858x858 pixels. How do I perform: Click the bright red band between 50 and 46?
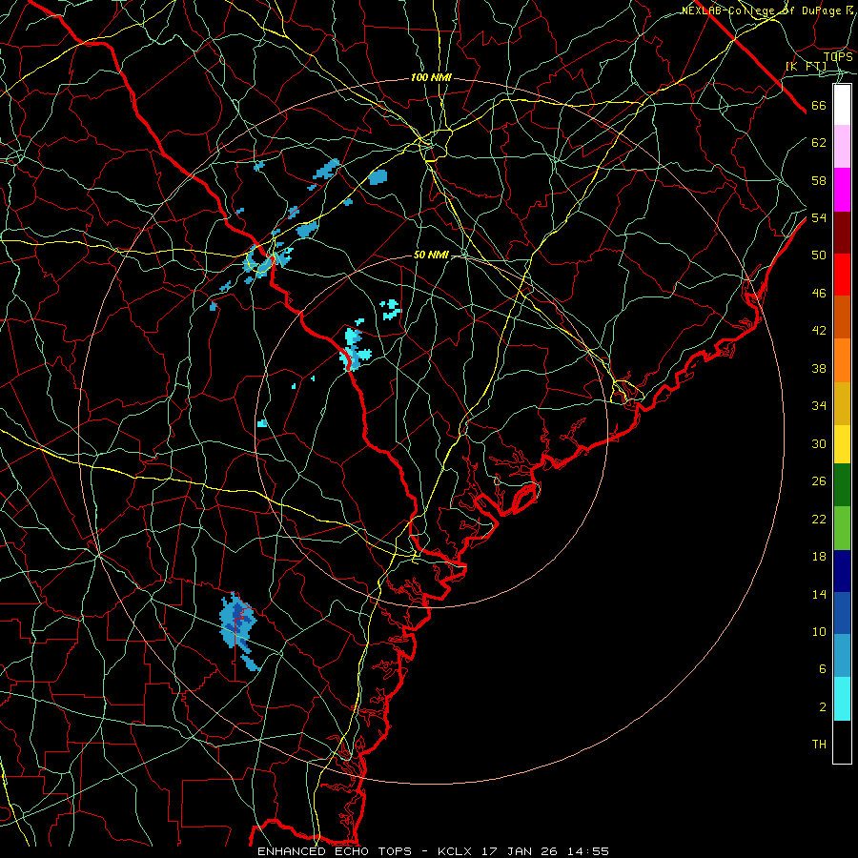(842, 275)
